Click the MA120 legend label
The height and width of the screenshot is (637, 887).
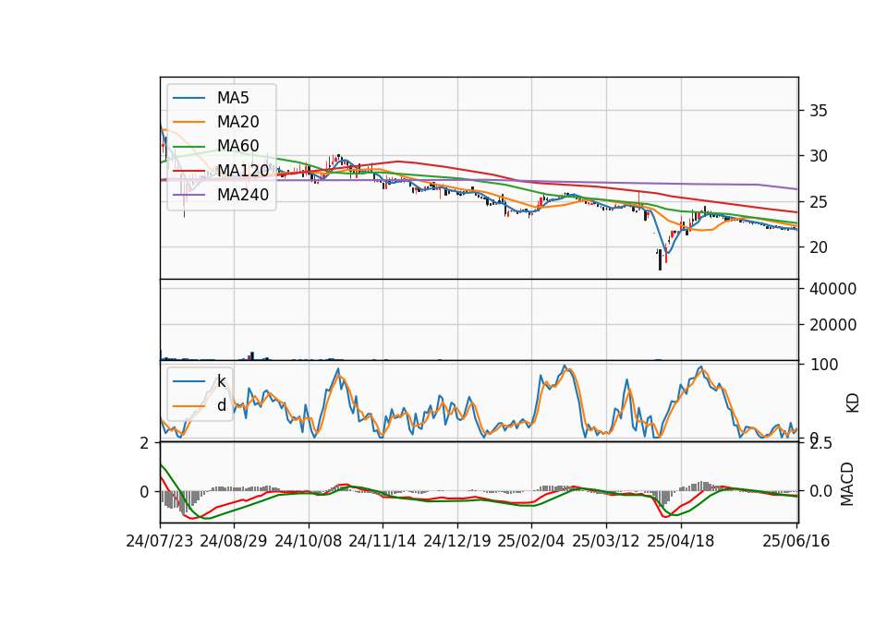pyautogui.click(x=243, y=170)
